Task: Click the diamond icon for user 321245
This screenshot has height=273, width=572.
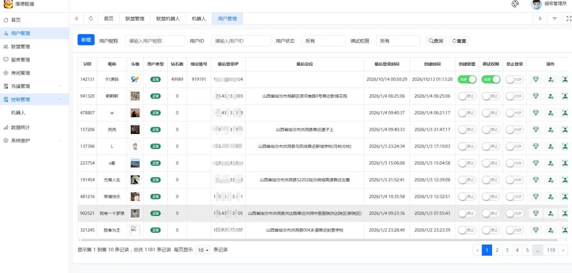Action: click(x=536, y=230)
